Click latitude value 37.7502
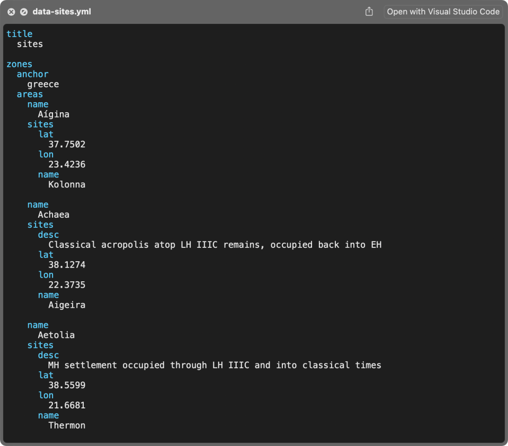Image resolution: width=508 pixels, height=446 pixels. pyautogui.click(x=67, y=145)
